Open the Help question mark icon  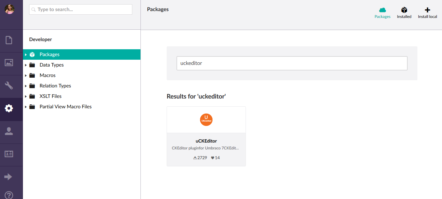(9, 195)
